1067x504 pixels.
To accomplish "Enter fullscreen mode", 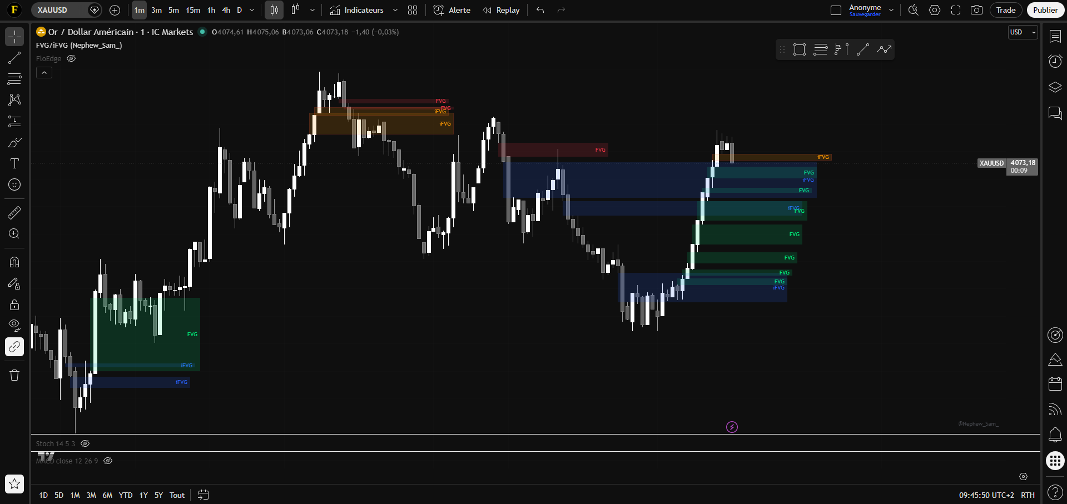I will click(956, 10).
